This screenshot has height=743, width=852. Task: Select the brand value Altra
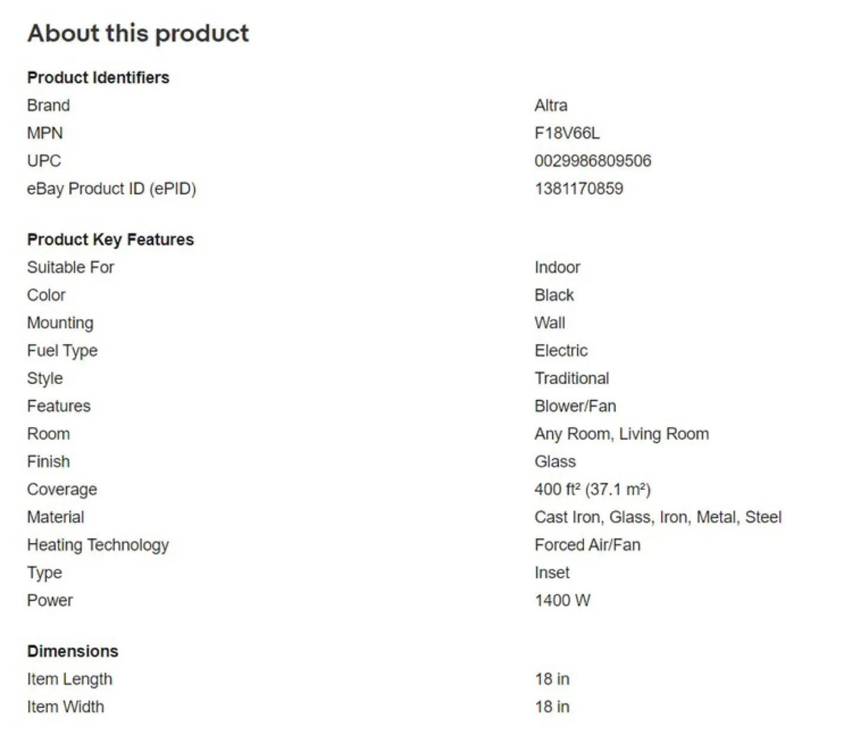(x=551, y=105)
